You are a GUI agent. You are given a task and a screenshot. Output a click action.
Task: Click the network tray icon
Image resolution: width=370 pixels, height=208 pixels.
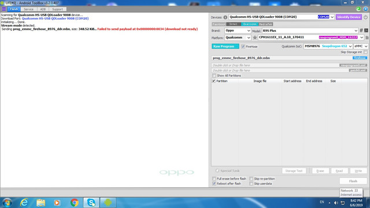(343, 203)
